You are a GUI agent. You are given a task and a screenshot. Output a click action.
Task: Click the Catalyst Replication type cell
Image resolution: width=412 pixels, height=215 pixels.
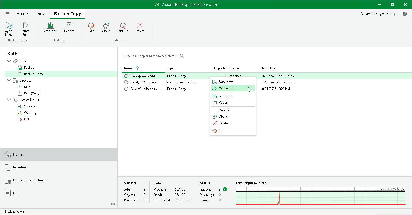point(181,82)
